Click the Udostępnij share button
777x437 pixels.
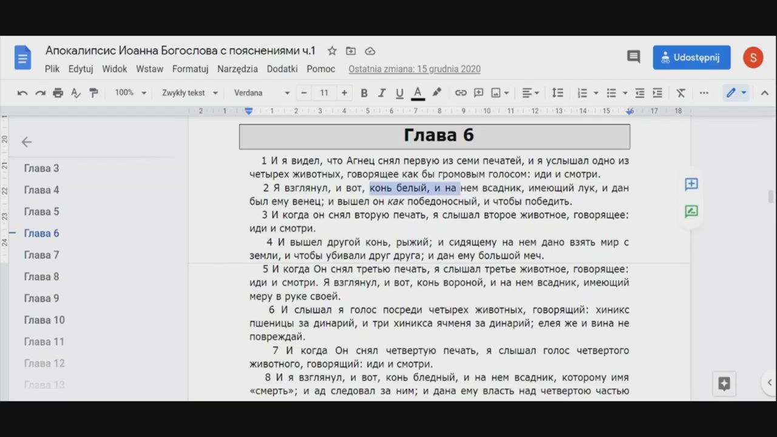[x=691, y=58]
